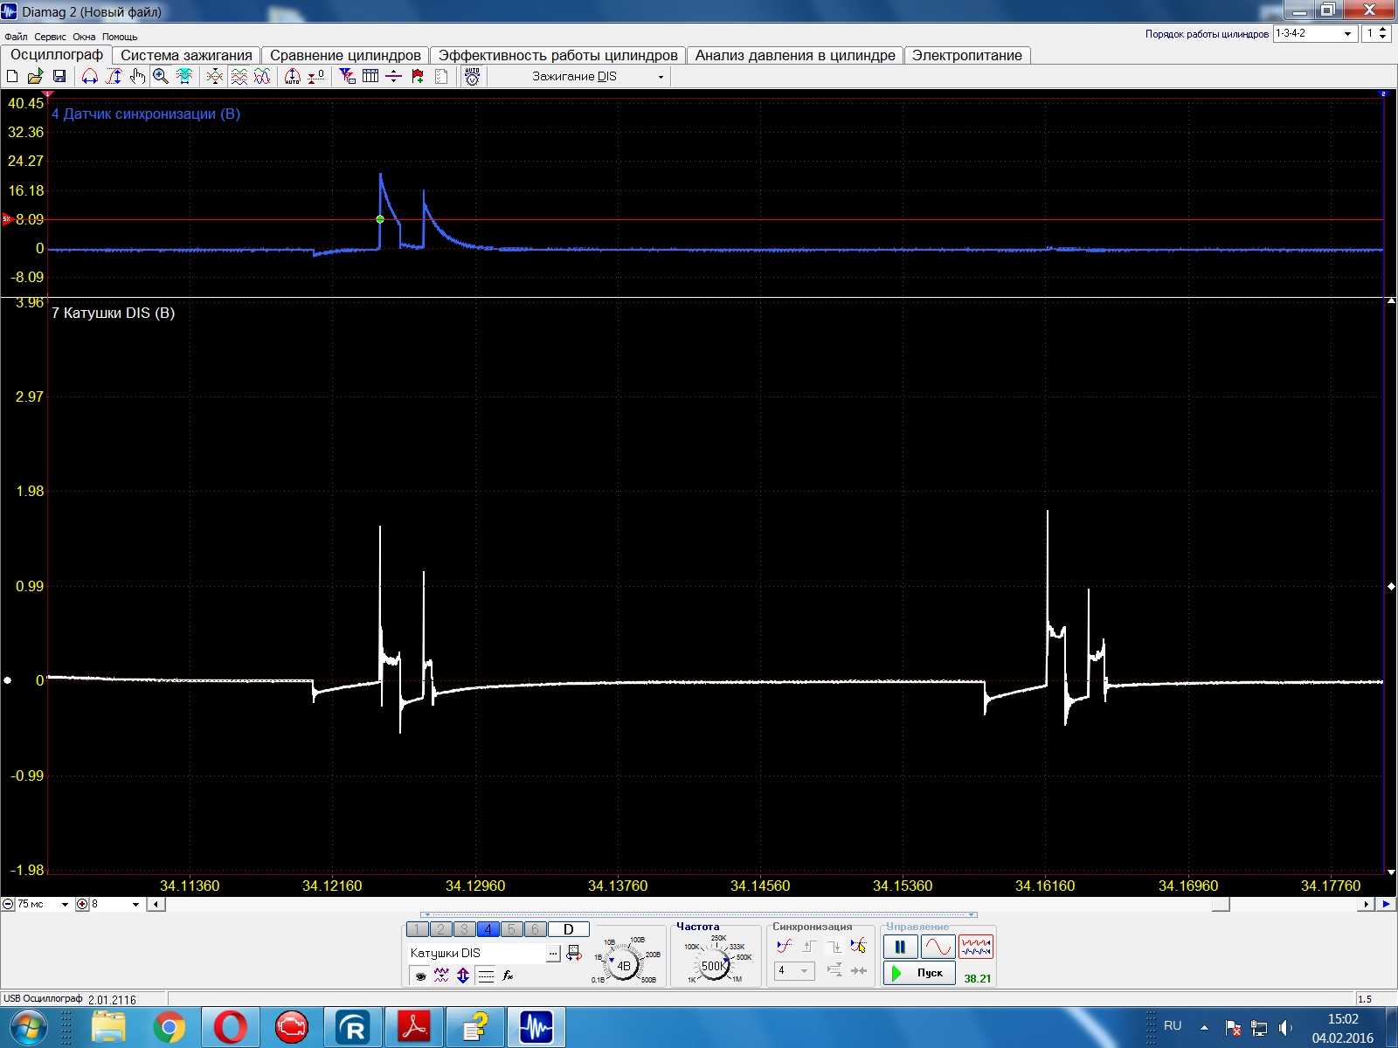The height and width of the screenshot is (1048, 1398).
Task: Add a marker with the red flag icon
Action: tap(418, 77)
